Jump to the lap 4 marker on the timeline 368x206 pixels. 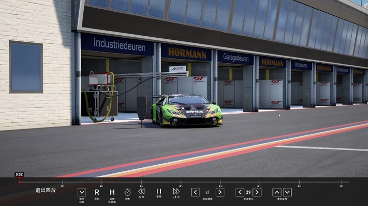141,183
